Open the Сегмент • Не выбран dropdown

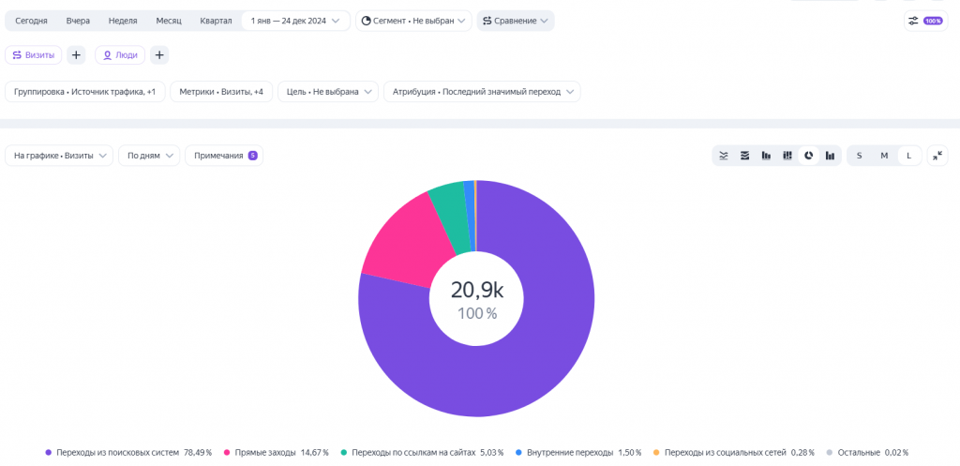[x=413, y=21]
